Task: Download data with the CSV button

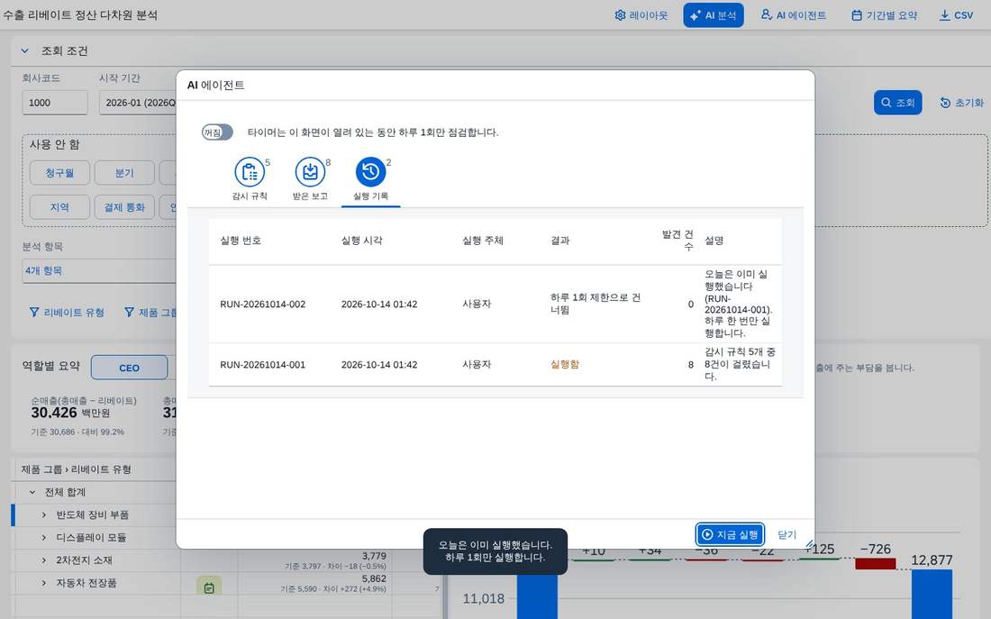Action: pos(956,15)
